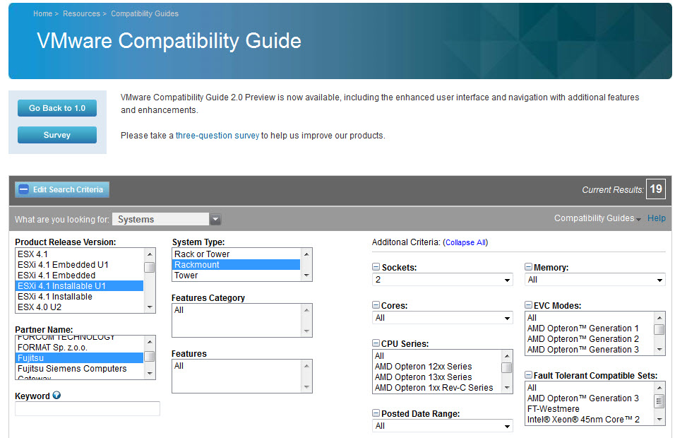
Task: Click the minus icon on Edit Search Criteria
Action: point(24,189)
